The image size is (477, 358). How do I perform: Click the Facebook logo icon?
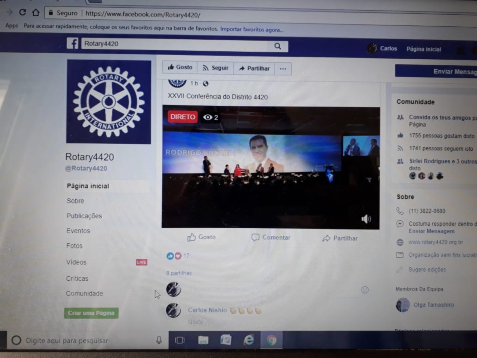[x=73, y=43]
